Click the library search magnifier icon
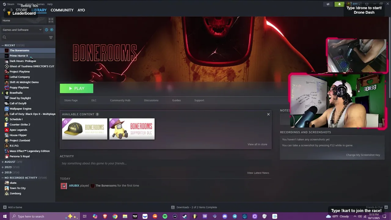The image size is (391, 220). point(4,37)
